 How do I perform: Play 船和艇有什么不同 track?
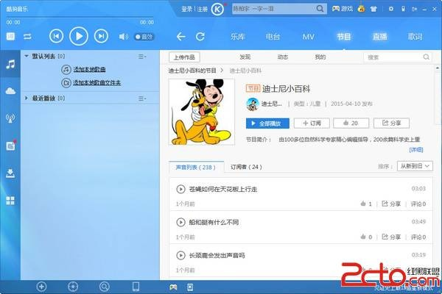click(180, 222)
